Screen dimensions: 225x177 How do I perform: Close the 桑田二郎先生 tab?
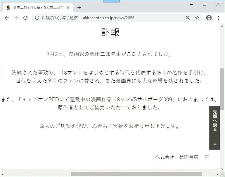[x=68, y=8]
